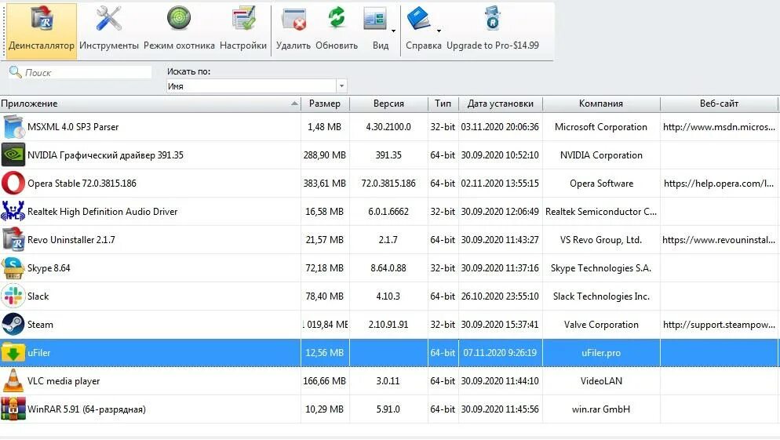Sort by Версия column header
Screen dimensions: 780x440
click(x=388, y=104)
